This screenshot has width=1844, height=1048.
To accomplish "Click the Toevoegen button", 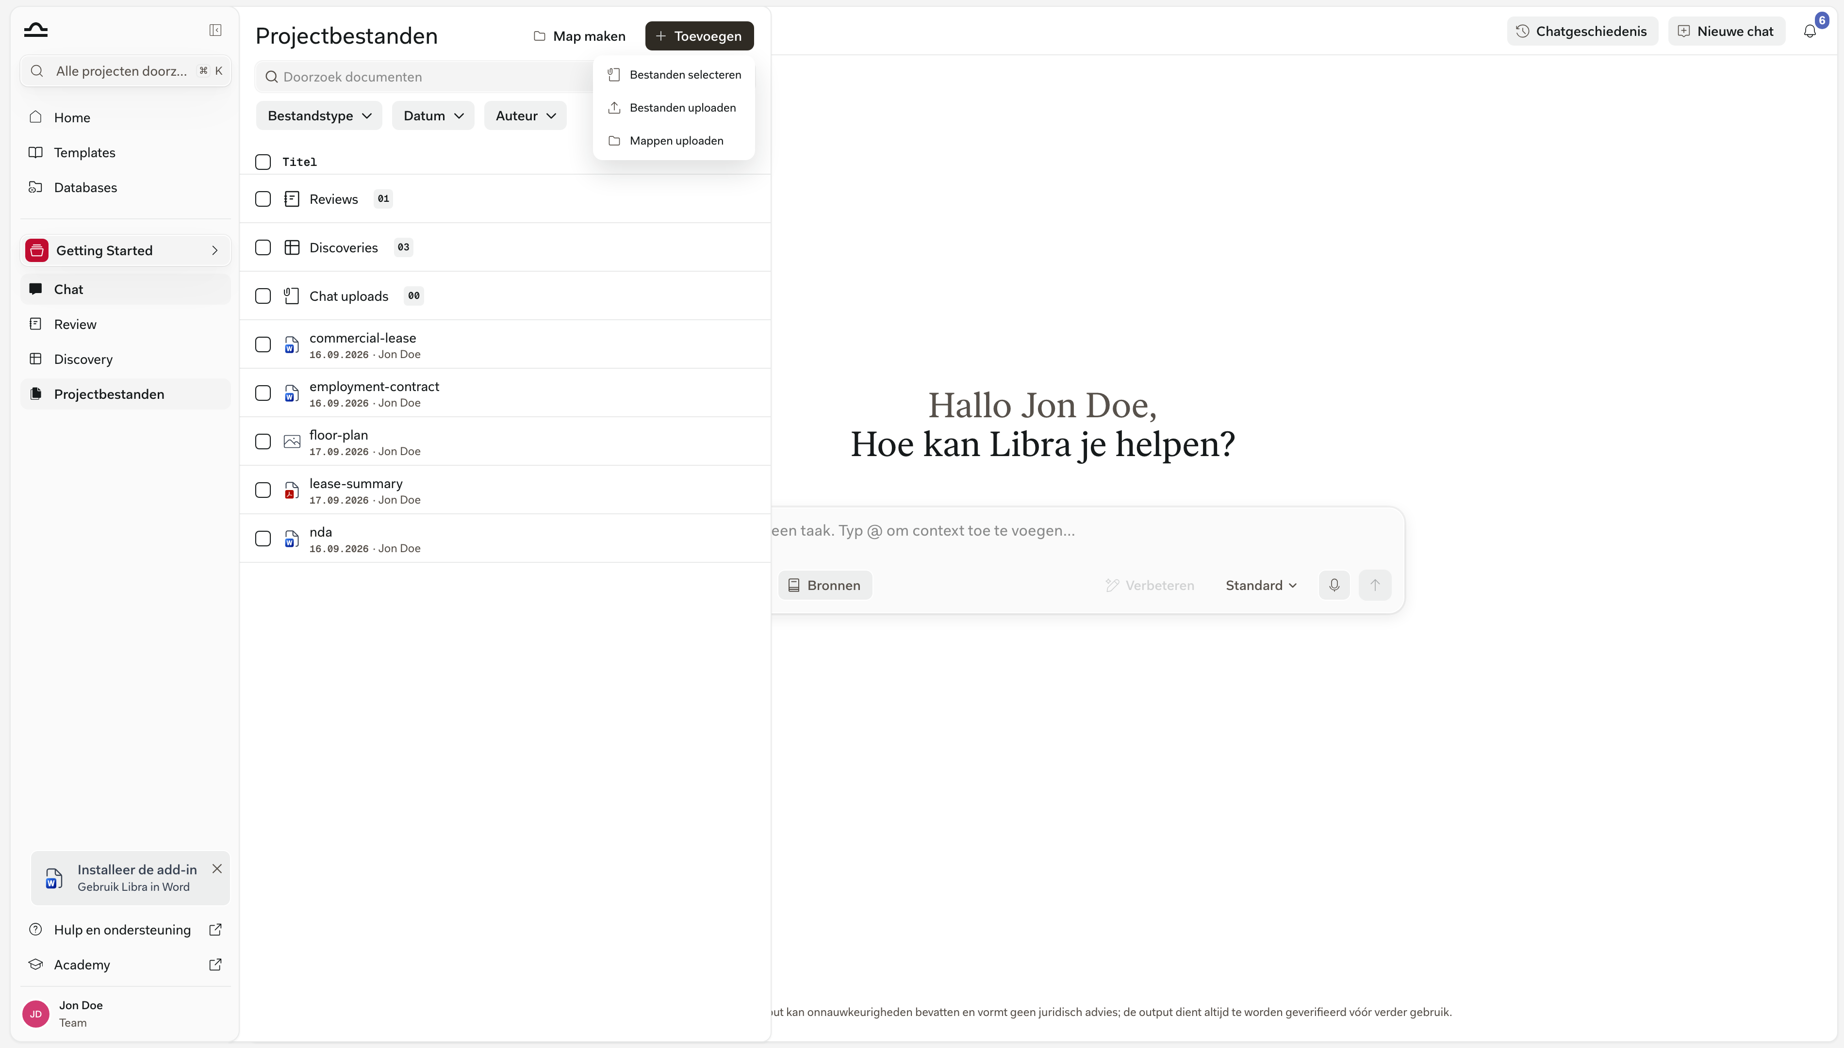I will tap(699, 36).
